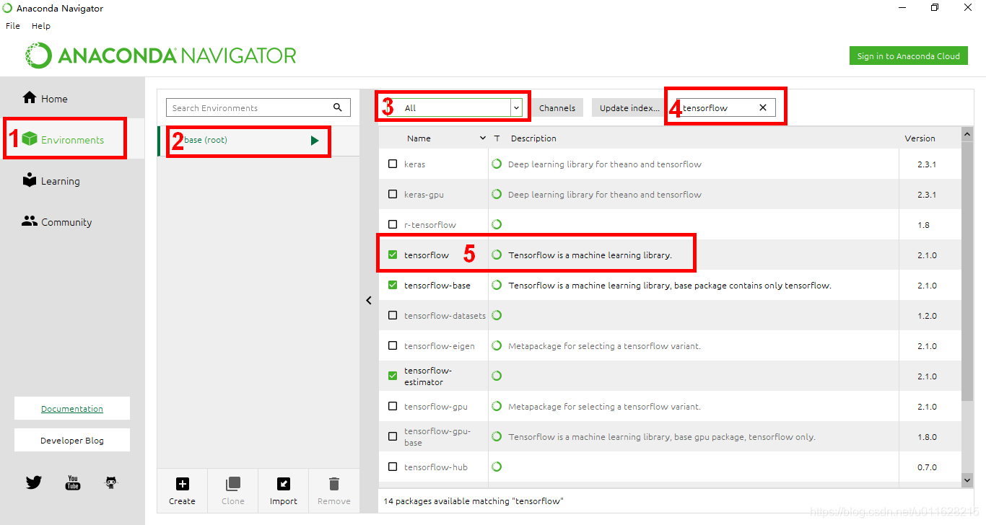Click the package list scroll-down arrow

[x=967, y=479]
